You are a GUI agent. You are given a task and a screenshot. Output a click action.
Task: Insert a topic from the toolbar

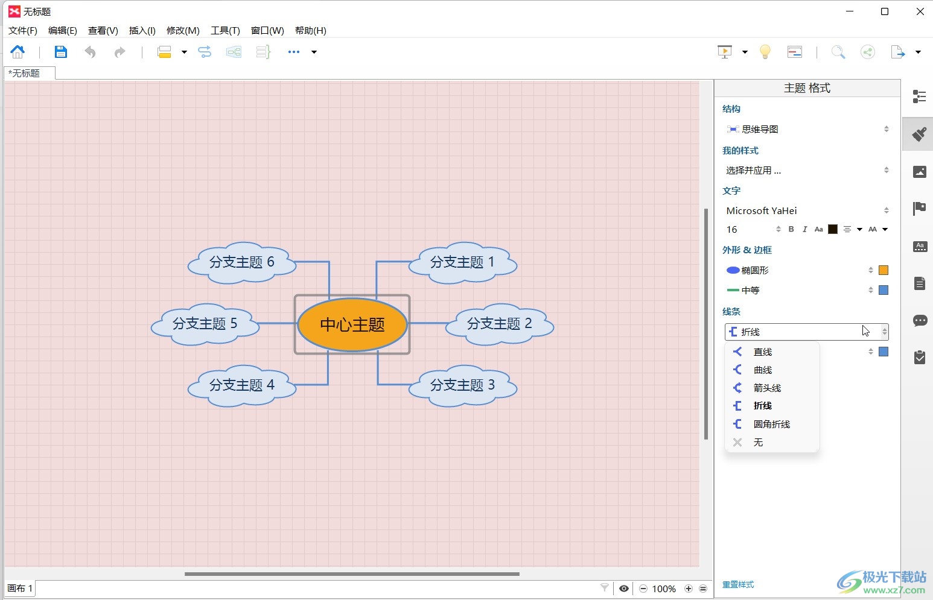coord(164,52)
